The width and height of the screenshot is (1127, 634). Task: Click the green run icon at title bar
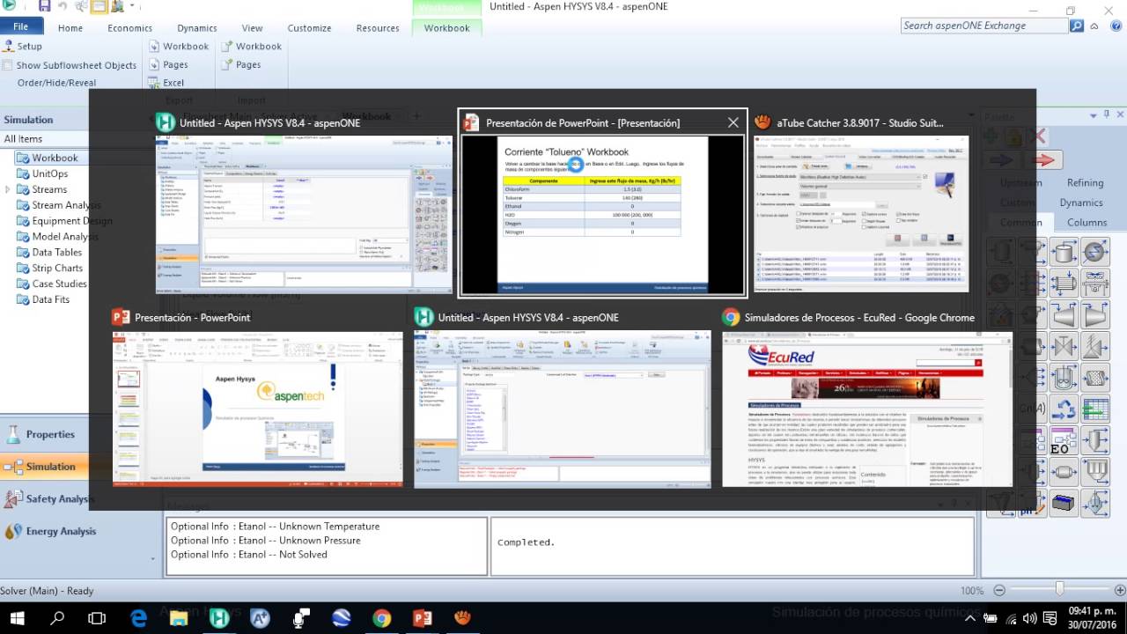tap(10, 6)
